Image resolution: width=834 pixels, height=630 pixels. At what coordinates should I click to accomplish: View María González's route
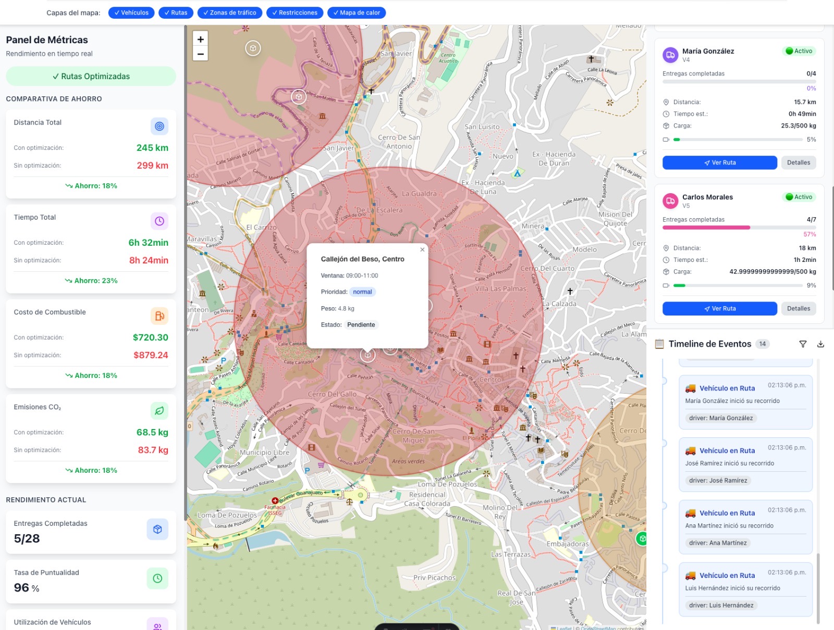click(x=720, y=162)
